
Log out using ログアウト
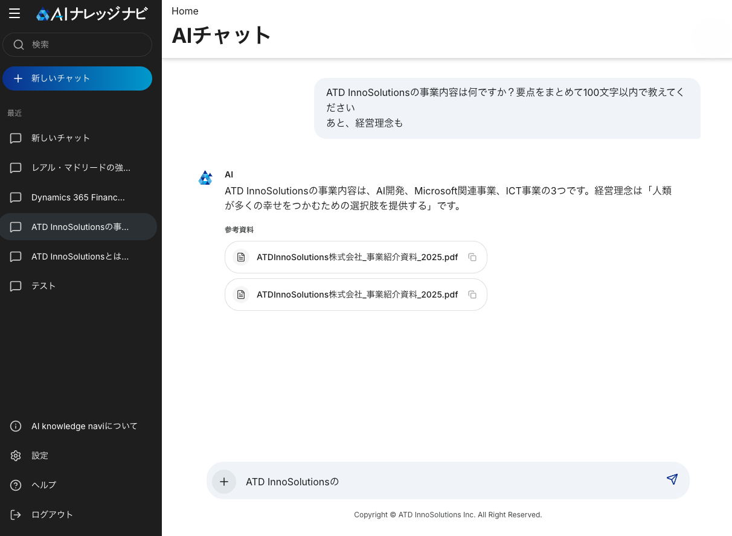click(x=52, y=515)
